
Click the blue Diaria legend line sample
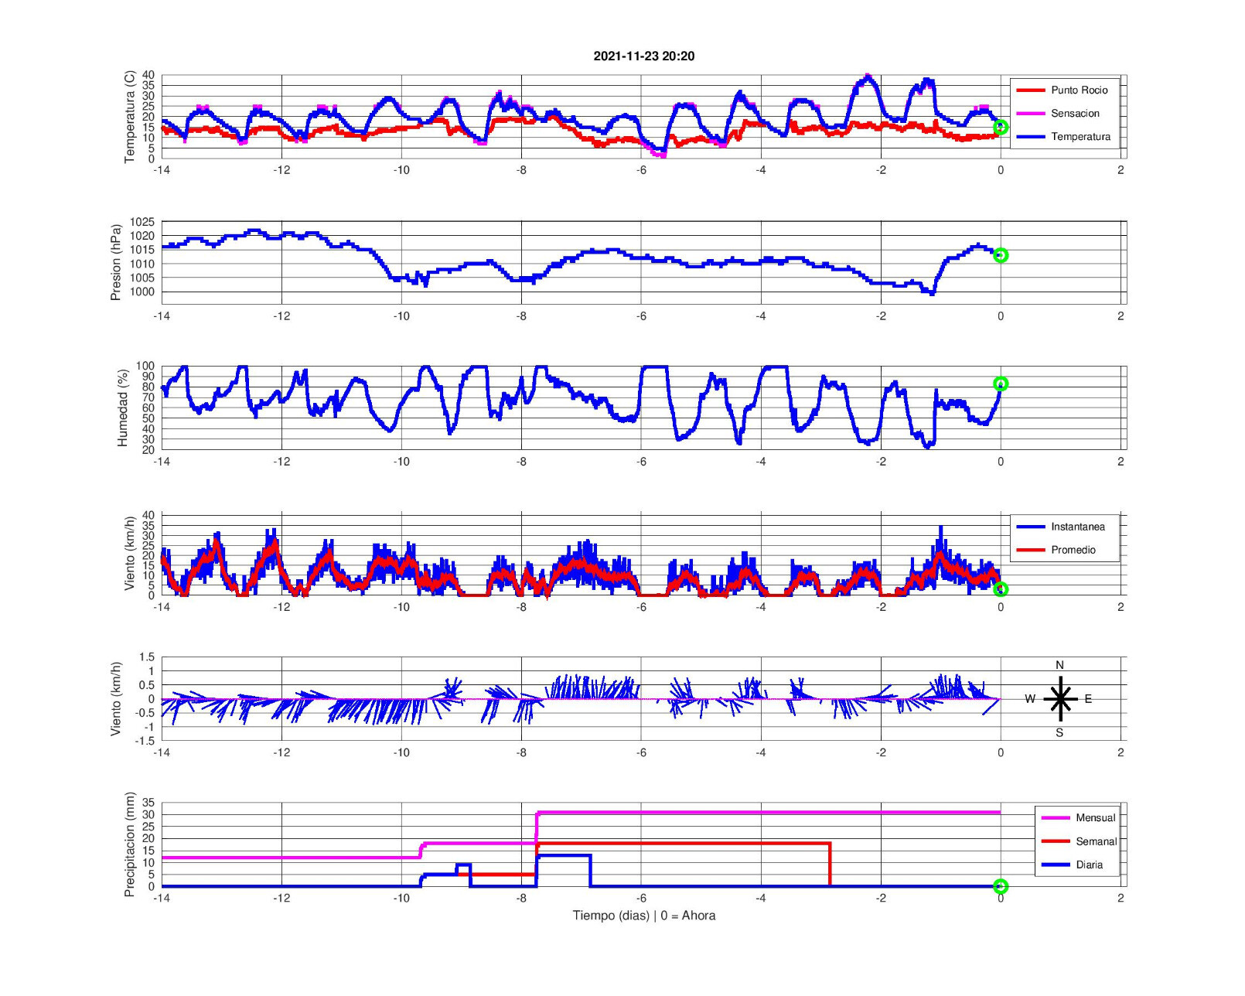(x=1055, y=865)
